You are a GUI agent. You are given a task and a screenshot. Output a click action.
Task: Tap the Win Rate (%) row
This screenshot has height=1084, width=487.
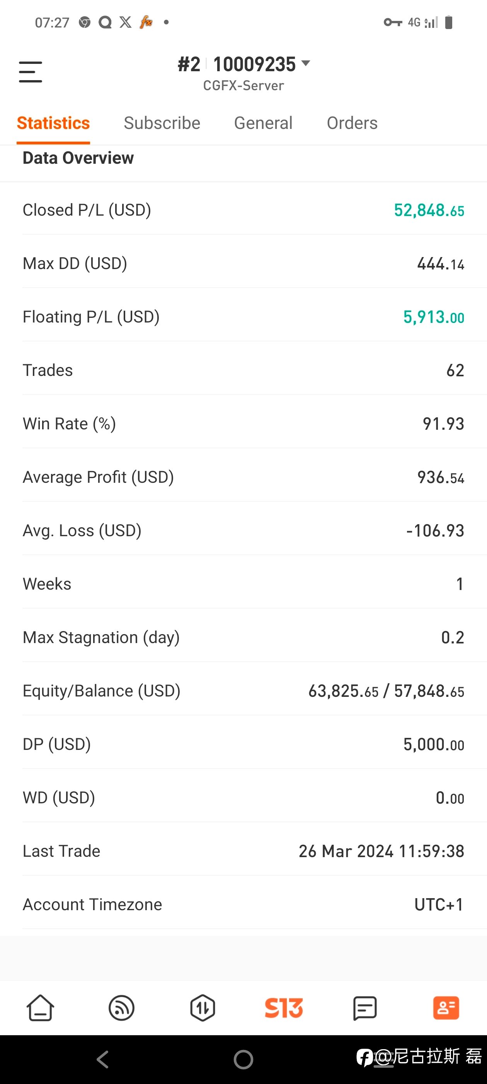(x=244, y=424)
